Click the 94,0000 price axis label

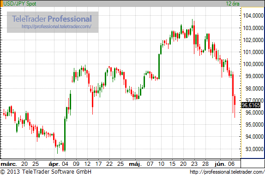point(254,137)
